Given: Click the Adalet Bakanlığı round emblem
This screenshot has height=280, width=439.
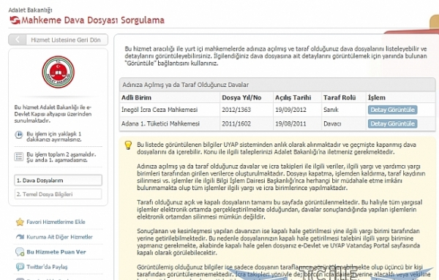Looking at the screenshot, I should click(x=59, y=72).
